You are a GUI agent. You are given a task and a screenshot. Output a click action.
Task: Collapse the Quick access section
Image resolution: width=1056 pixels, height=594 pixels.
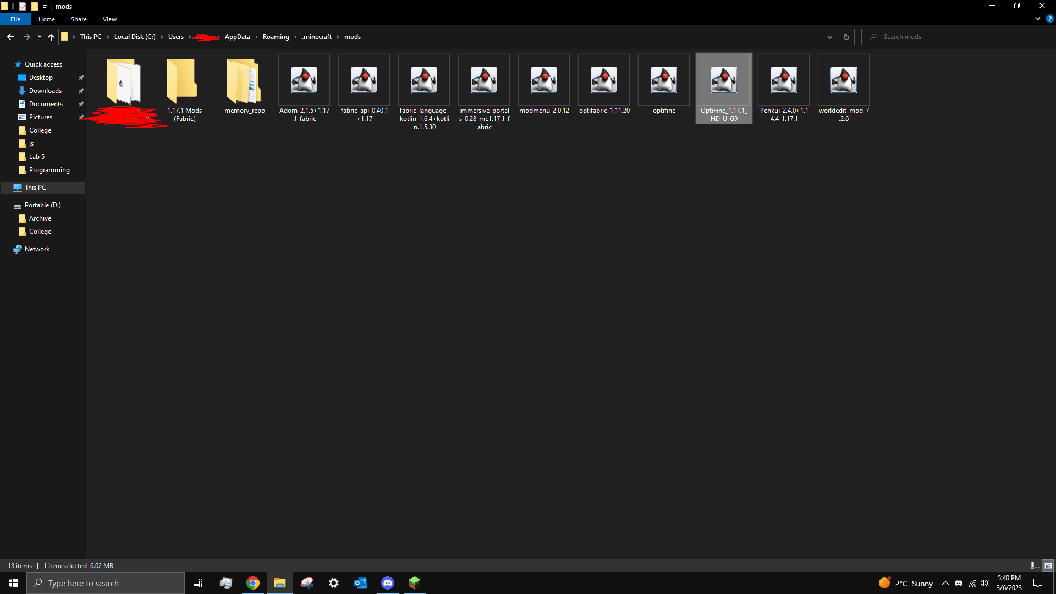(x=10, y=64)
